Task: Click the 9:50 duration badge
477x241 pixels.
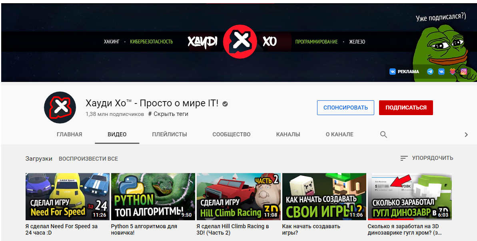Action: pos(186,215)
